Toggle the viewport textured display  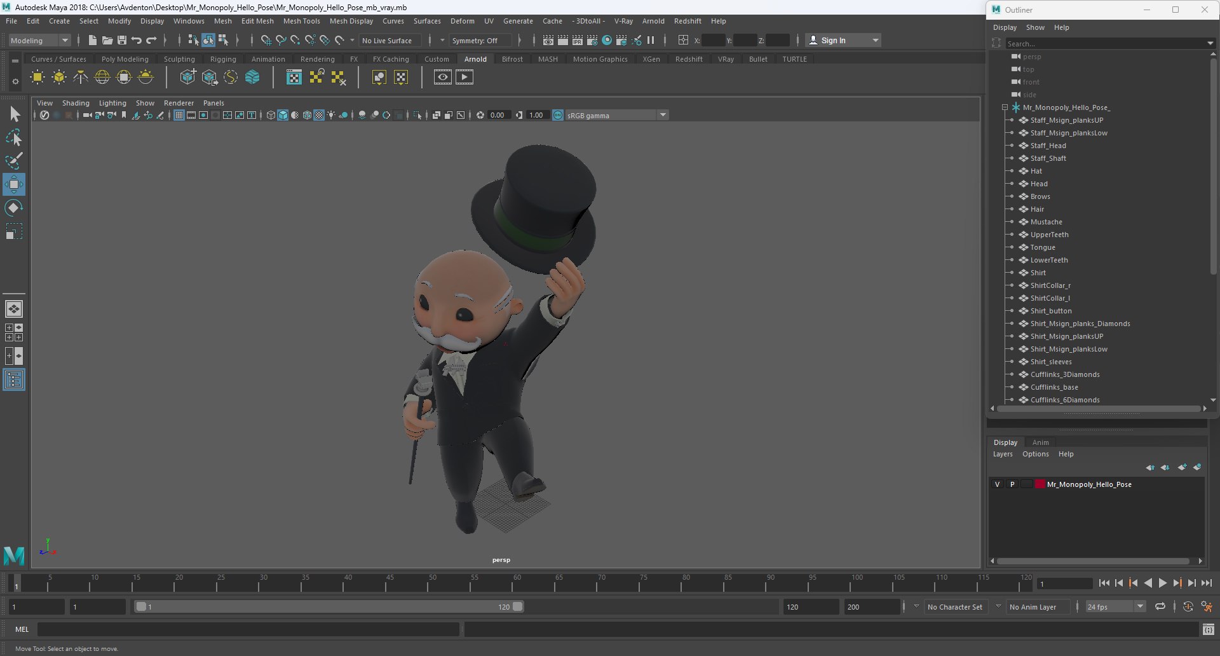[x=320, y=115]
